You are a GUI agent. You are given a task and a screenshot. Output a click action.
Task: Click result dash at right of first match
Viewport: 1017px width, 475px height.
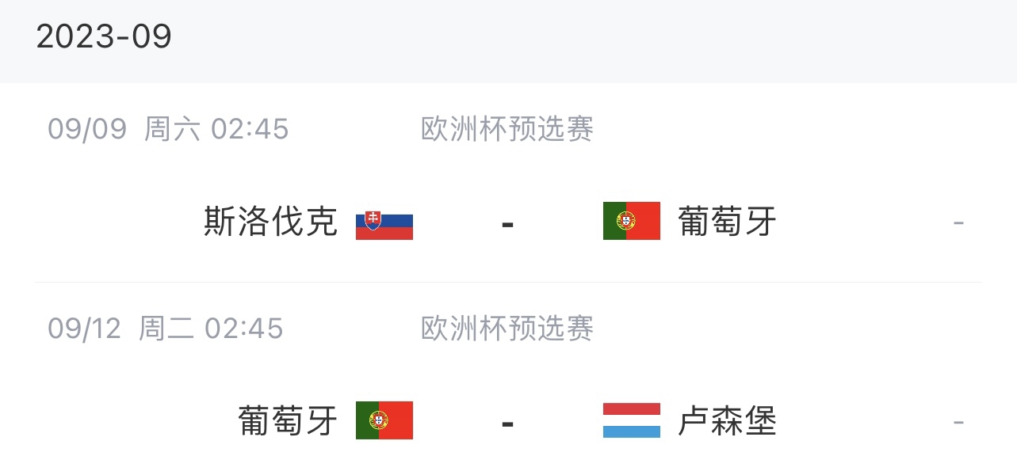tap(958, 223)
